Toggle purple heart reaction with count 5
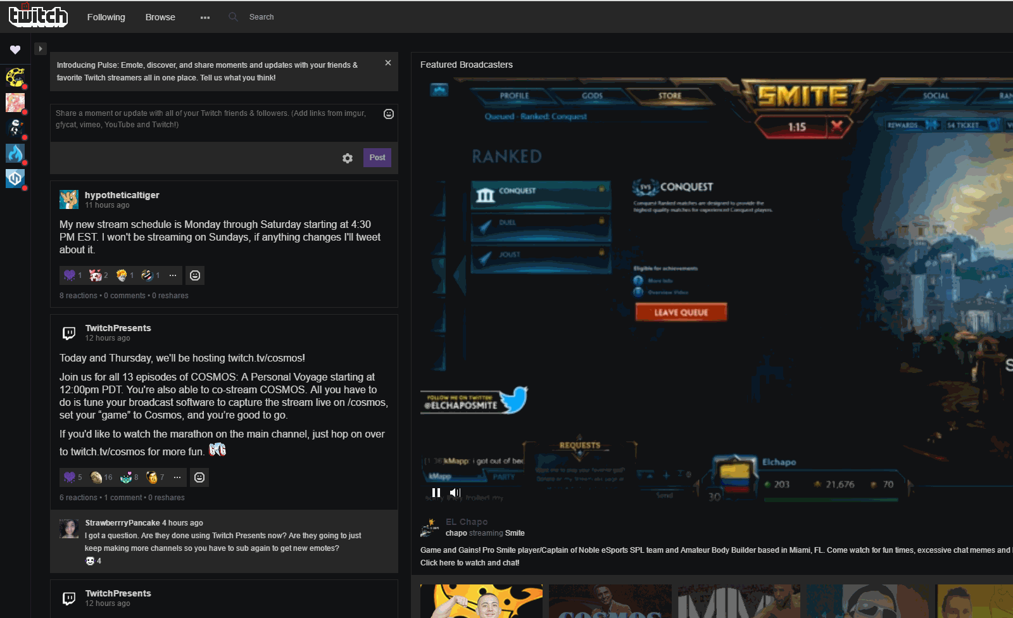 pos(72,477)
